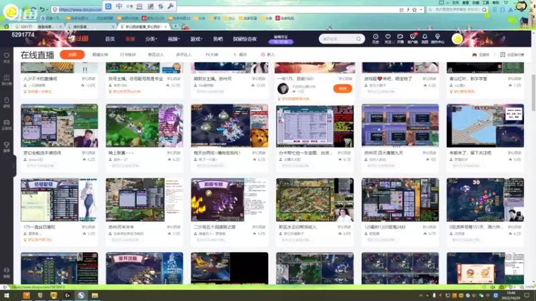The width and height of the screenshot is (536, 301).
Task: Open stream thumbnail with Shiba dog overlay
Action: (229, 126)
